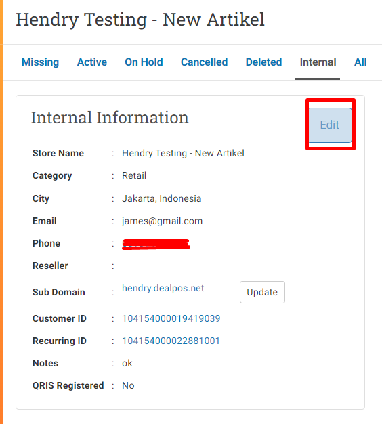Go to the Deleted tab
The image size is (382, 424).
(x=264, y=62)
